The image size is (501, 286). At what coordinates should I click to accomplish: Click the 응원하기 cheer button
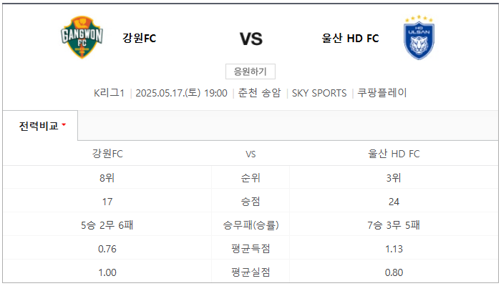tap(250, 71)
